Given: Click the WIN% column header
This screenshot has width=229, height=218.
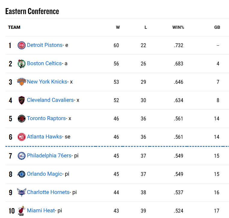Looking at the screenshot, I should point(178,27).
